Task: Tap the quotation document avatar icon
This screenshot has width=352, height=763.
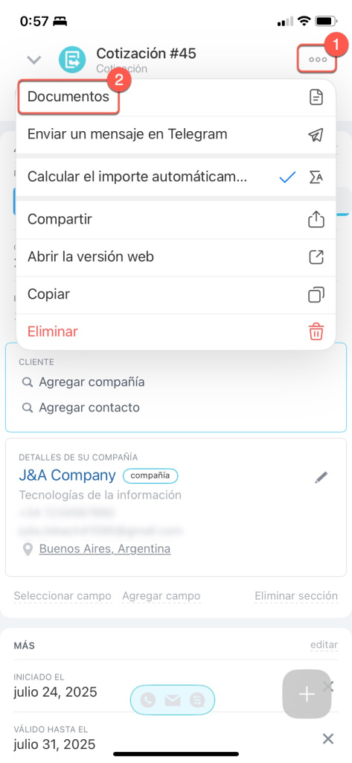Action: (x=72, y=60)
